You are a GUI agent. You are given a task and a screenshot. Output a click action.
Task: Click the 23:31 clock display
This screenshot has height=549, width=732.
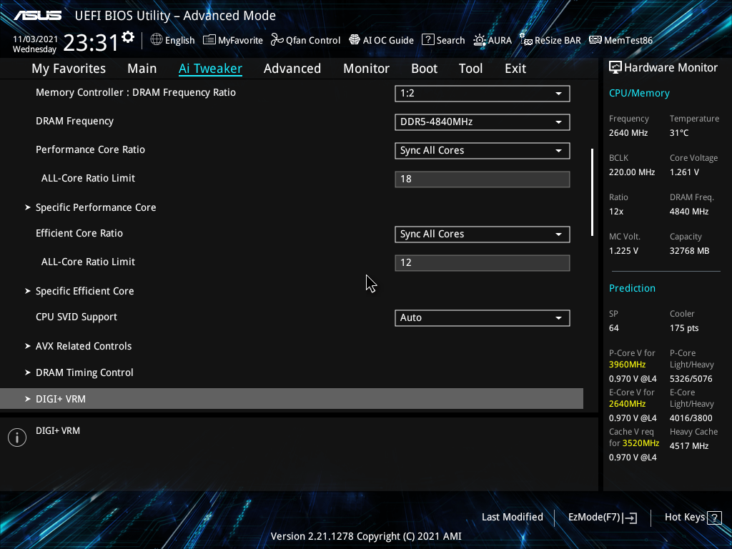[91, 42]
